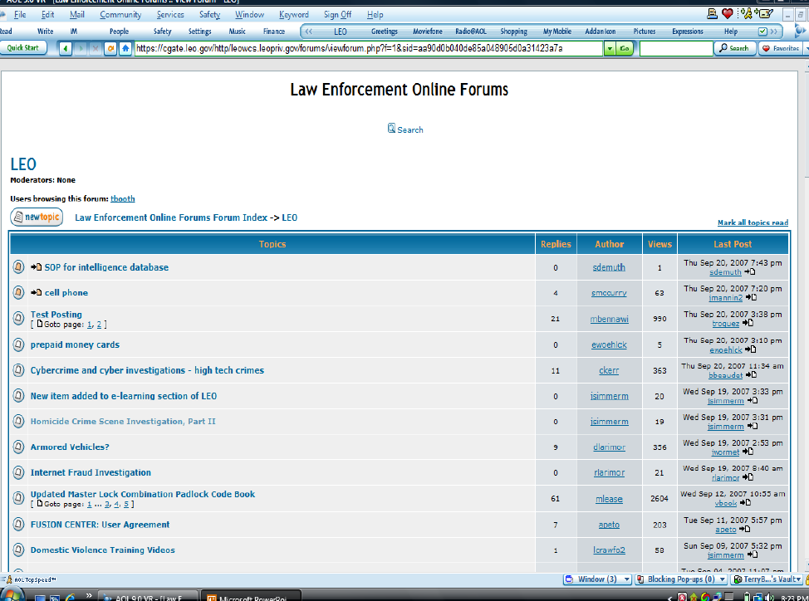This screenshot has width=809, height=601.
Task: Click topic status icon beside Armored Vehicles?
Action: pos(18,447)
